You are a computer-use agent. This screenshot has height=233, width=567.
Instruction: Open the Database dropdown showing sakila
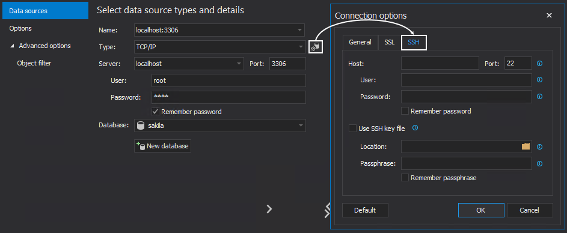point(301,126)
